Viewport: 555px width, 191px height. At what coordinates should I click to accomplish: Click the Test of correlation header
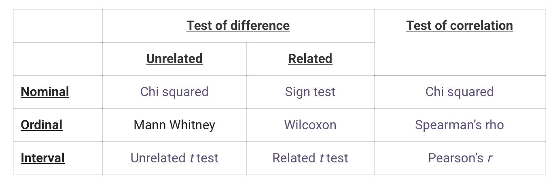(x=460, y=26)
